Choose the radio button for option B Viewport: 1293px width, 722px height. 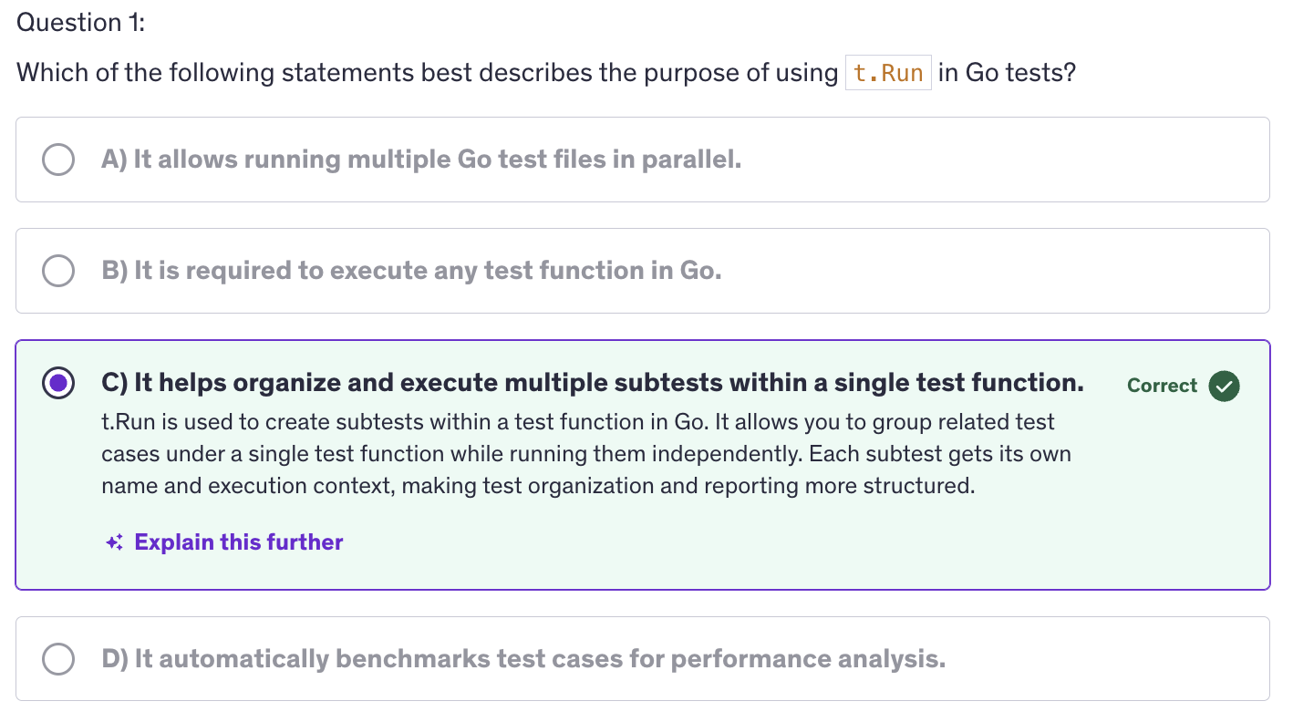click(58, 271)
